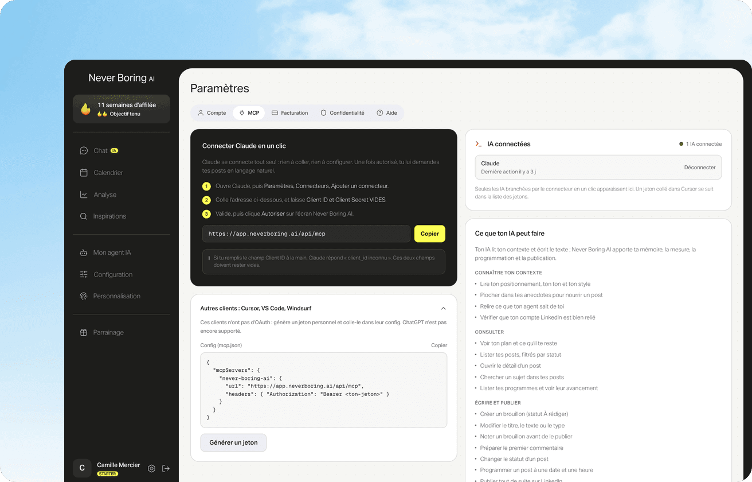Click "Créer un brouillon (statut À rédiger)"
752x482 pixels.
[524, 414]
